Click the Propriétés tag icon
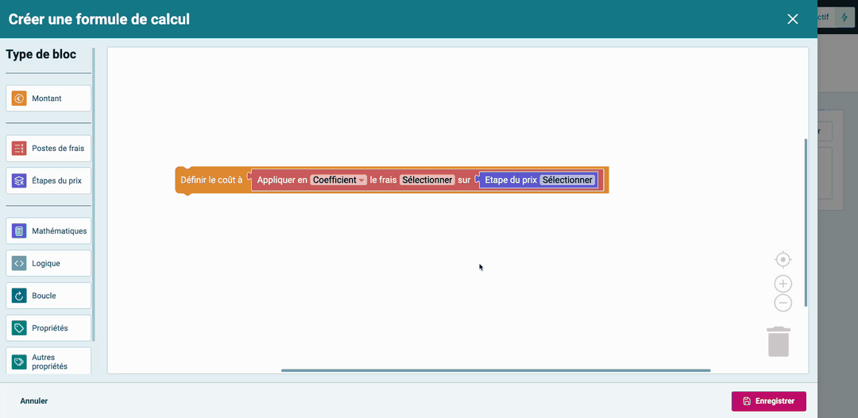This screenshot has height=418, width=858. (19, 328)
